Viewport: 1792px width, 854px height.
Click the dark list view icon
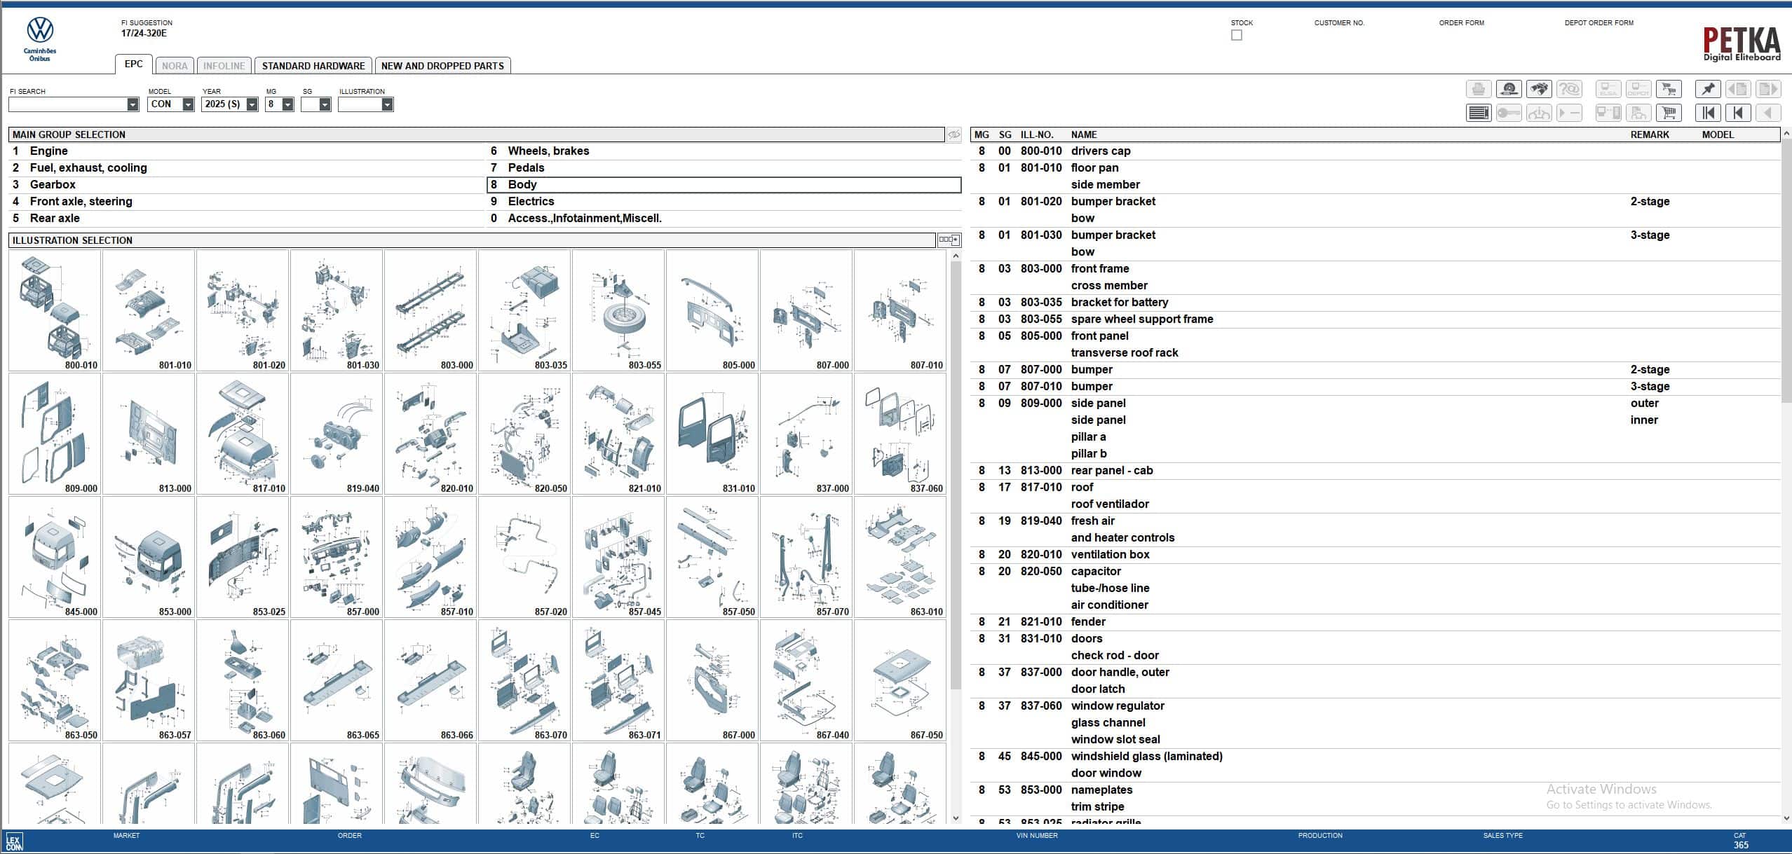(x=1479, y=113)
